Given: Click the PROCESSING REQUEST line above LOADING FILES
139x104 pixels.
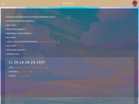Looking at the screenshot, I should (x=15, y=50).
